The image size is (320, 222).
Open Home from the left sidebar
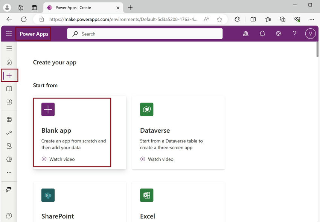[9, 62]
